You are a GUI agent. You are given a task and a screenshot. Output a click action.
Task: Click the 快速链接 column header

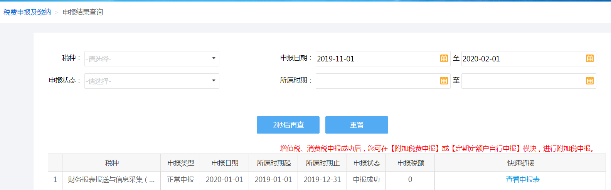pos(520,163)
